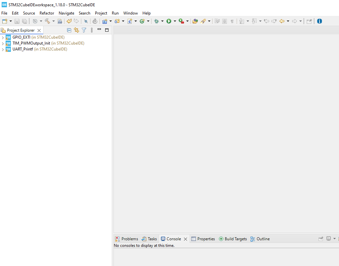Viewport: 339px width, 266px height.
Task: Open the Refactor menu
Action: click(x=47, y=13)
